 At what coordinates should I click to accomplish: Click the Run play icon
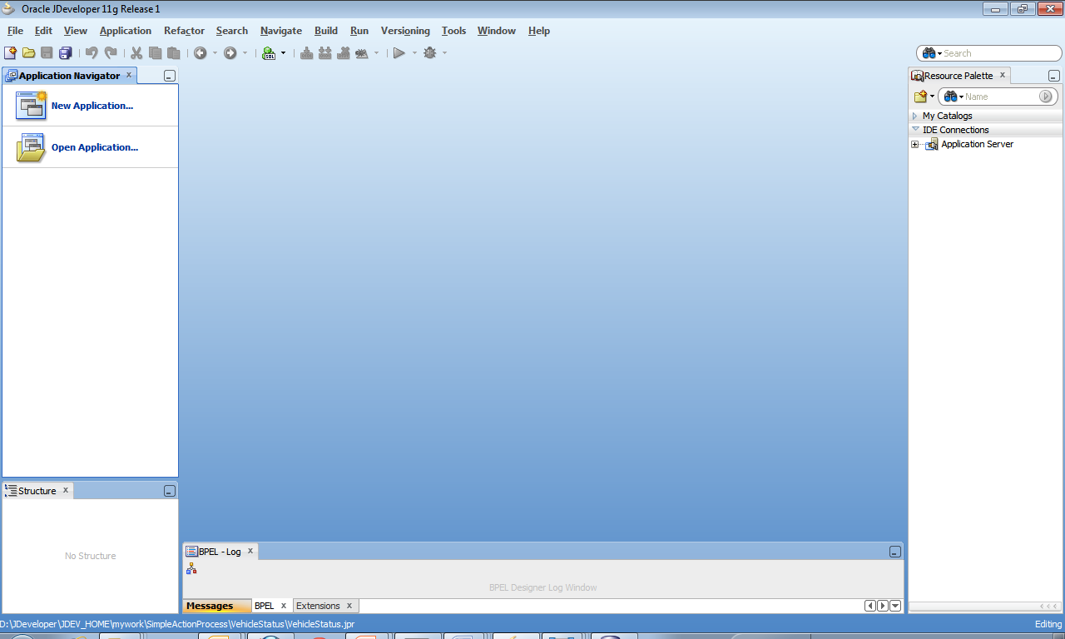(x=399, y=52)
